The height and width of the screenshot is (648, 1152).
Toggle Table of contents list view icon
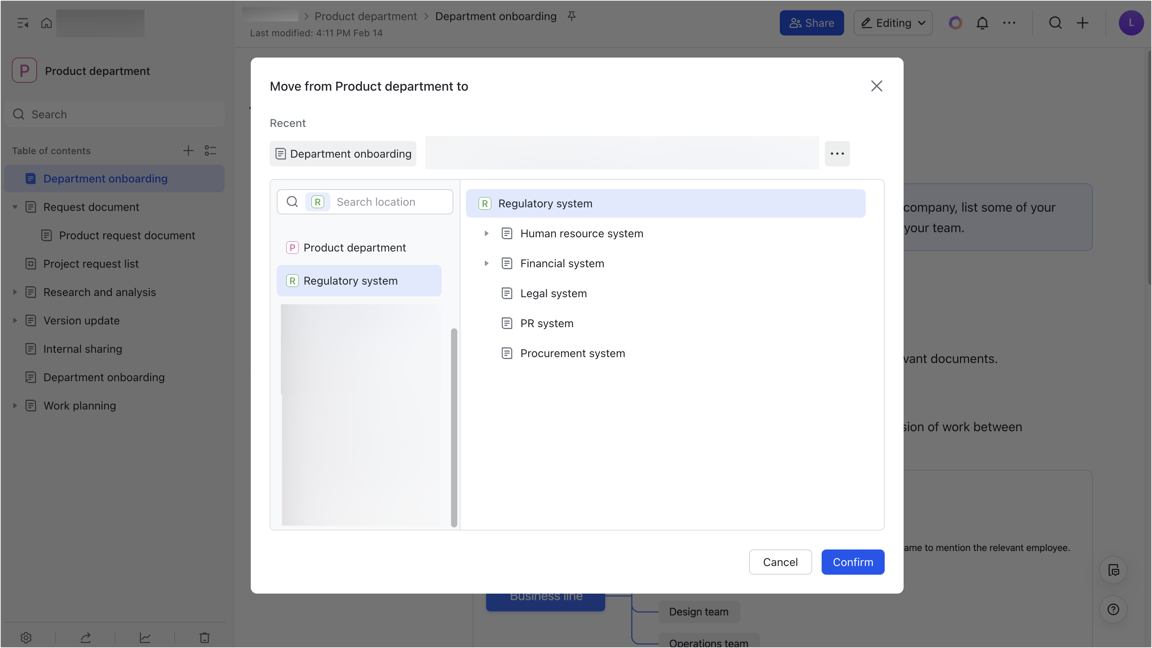point(210,150)
